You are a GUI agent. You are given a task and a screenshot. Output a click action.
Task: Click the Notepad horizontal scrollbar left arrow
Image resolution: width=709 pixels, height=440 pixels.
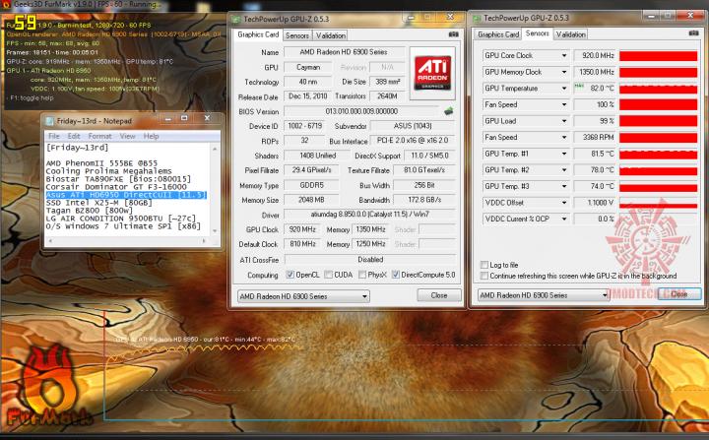pos(50,241)
